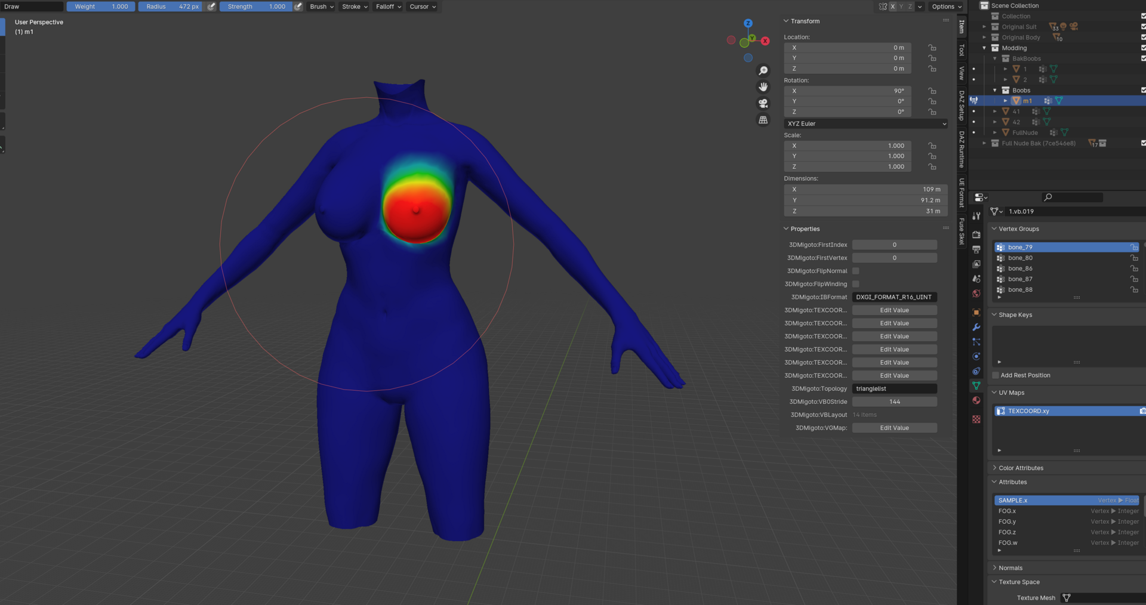The image size is (1146, 605).
Task: Click the zoom view magnifier icon
Action: coord(763,71)
